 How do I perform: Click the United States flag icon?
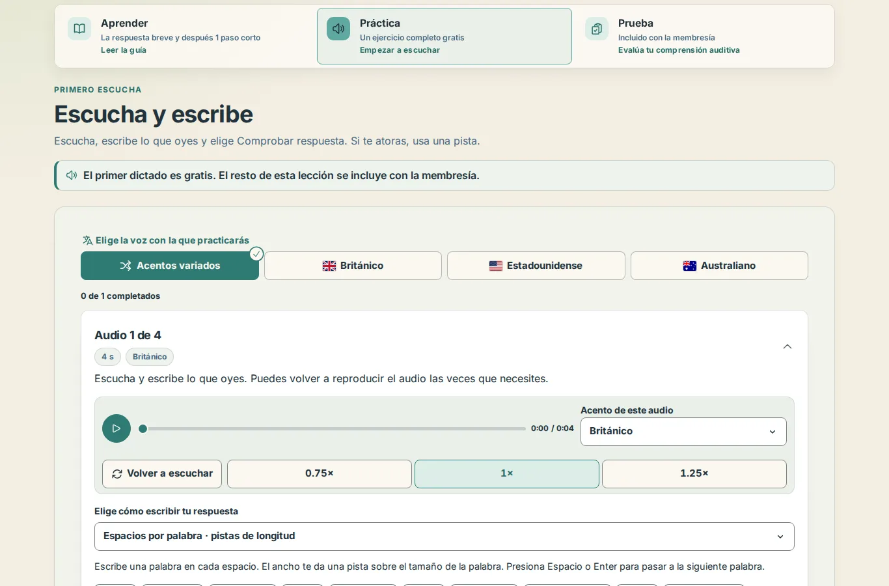click(x=496, y=266)
